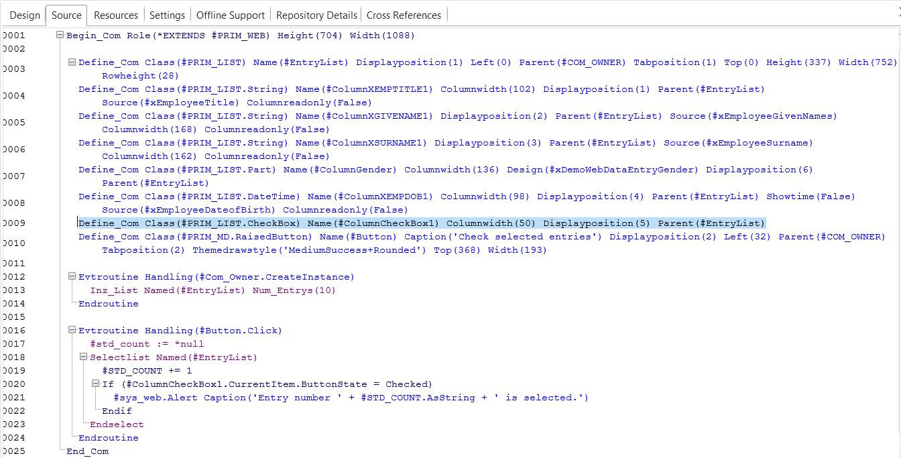This screenshot has height=458, width=901.
Task: Open the Resources tab
Action: (115, 14)
